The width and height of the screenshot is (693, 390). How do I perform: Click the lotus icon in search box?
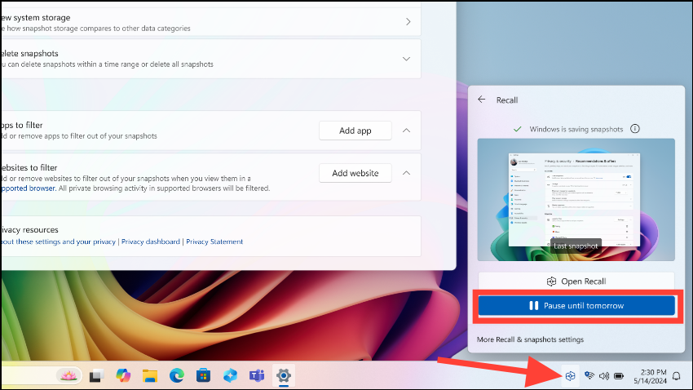click(x=68, y=376)
